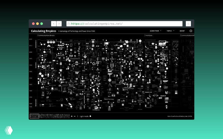Click the Kate Crawford and Vladan Joler credit

(x=180, y=116)
